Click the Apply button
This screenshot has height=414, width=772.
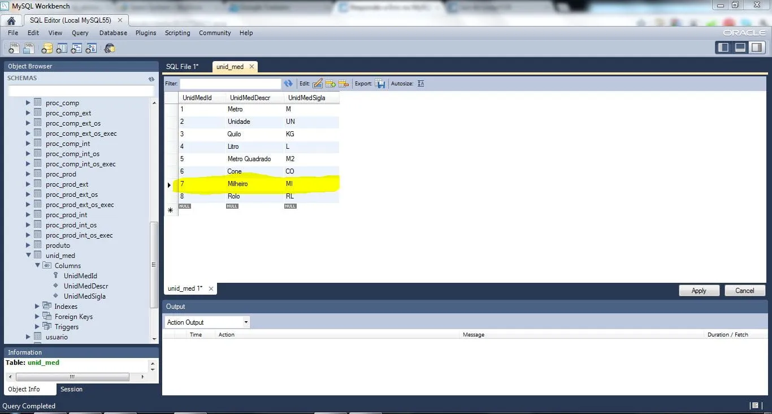699,291
